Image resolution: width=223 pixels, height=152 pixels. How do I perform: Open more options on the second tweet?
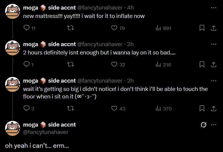coord(213,44)
